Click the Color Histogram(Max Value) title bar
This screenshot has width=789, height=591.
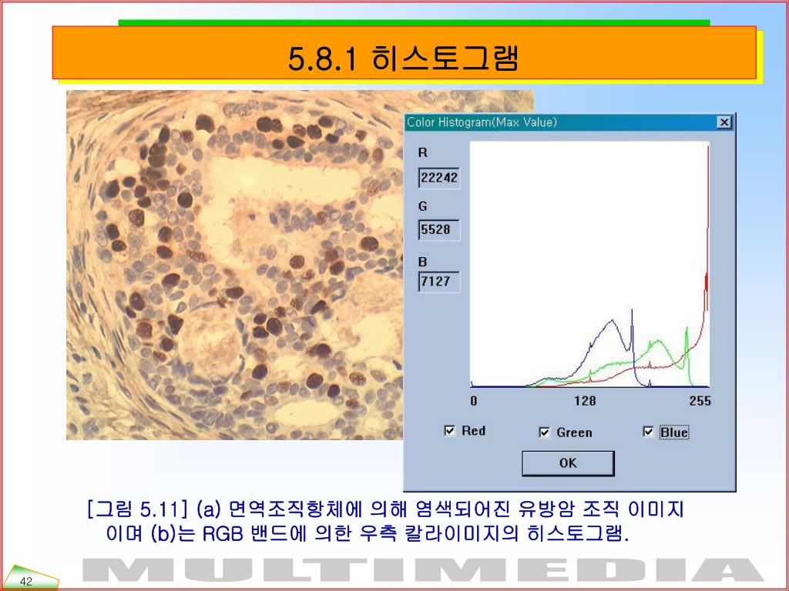(569, 122)
